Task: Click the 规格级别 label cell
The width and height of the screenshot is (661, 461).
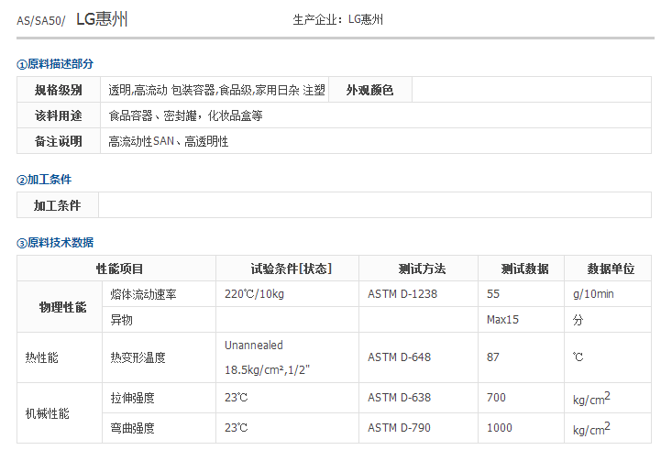Action: tap(59, 90)
